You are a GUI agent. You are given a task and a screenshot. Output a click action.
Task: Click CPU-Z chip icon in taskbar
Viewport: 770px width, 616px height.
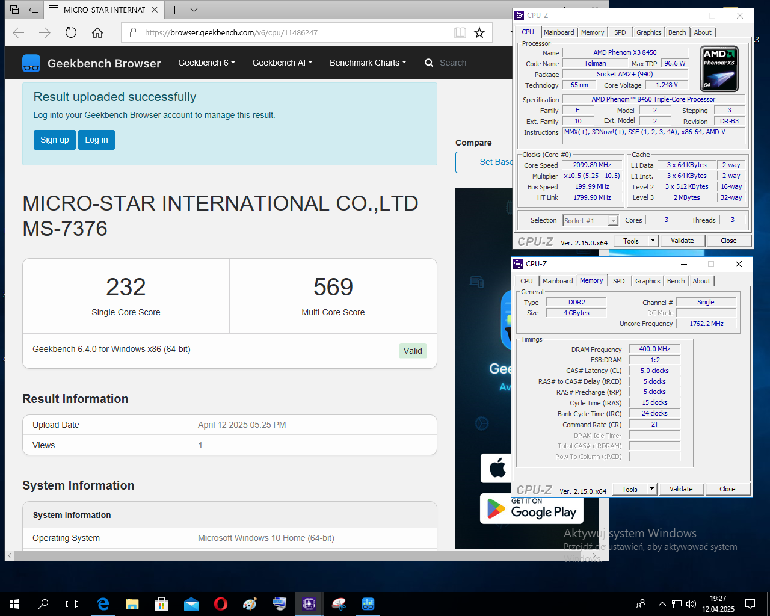pos(309,604)
